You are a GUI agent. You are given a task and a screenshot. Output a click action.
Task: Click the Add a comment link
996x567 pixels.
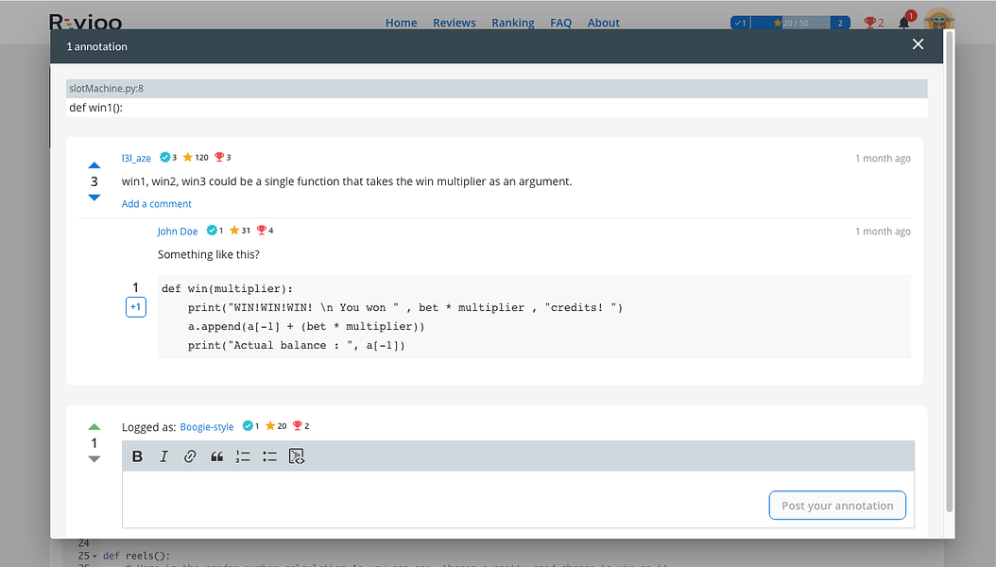pos(157,204)
